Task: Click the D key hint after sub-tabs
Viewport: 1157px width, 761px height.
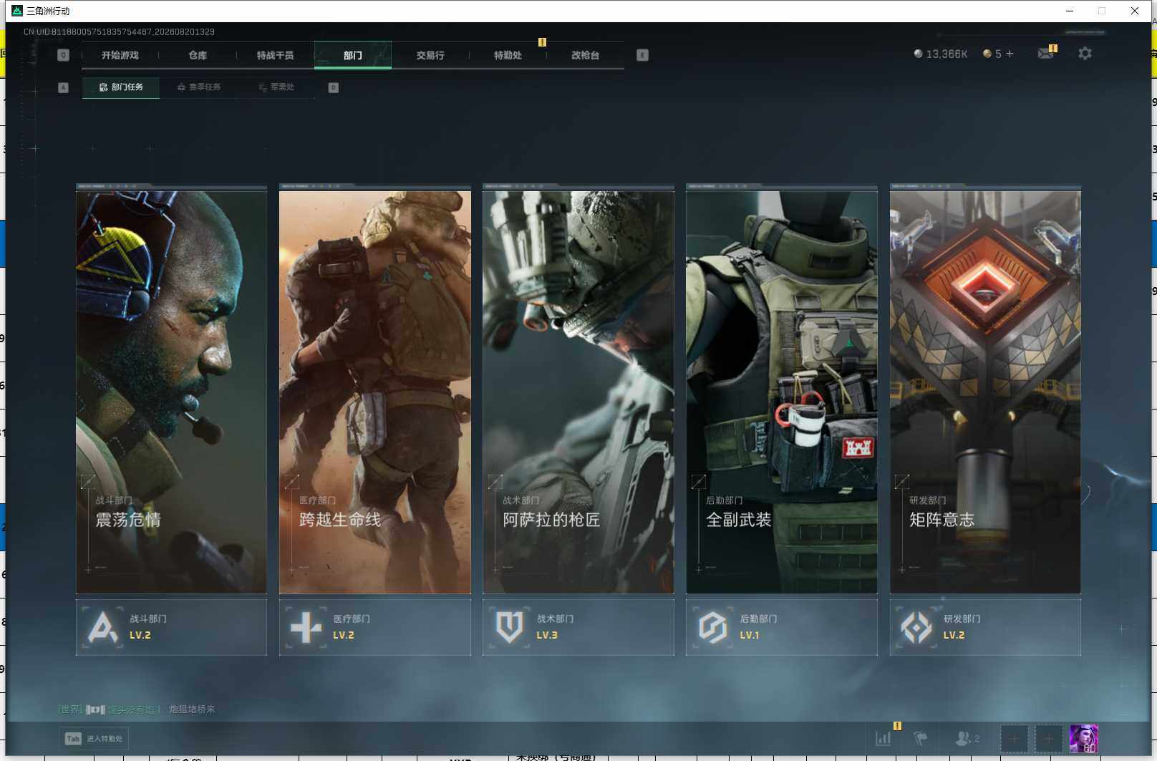Action: pos(333,87)
